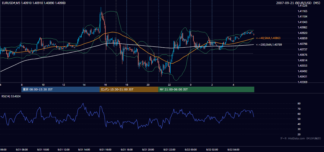Click price axis label 1.41043
Viewport: 324px width, 152px height.
pyautogui.click(x=302, y=22)
